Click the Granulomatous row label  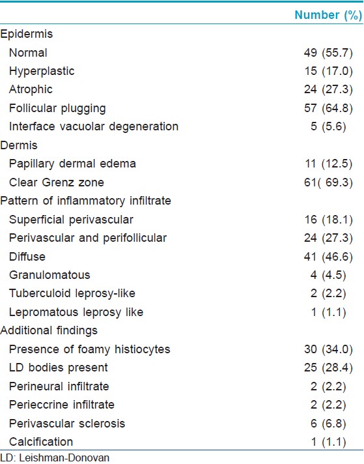[49, 275]
